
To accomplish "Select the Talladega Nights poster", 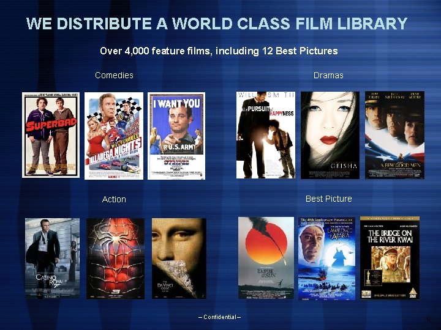I will click(114, 136).
